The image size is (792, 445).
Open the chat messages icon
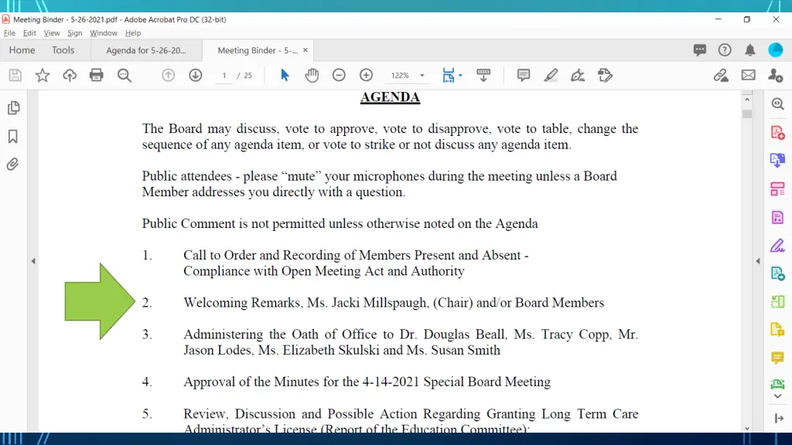(x=699, y=50)
